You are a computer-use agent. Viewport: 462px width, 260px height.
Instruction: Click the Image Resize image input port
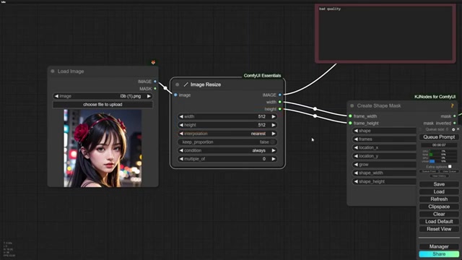coord(175,95)
